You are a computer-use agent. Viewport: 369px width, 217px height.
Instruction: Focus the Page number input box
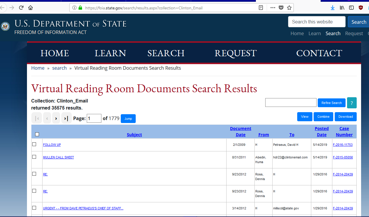coord(94,118)
